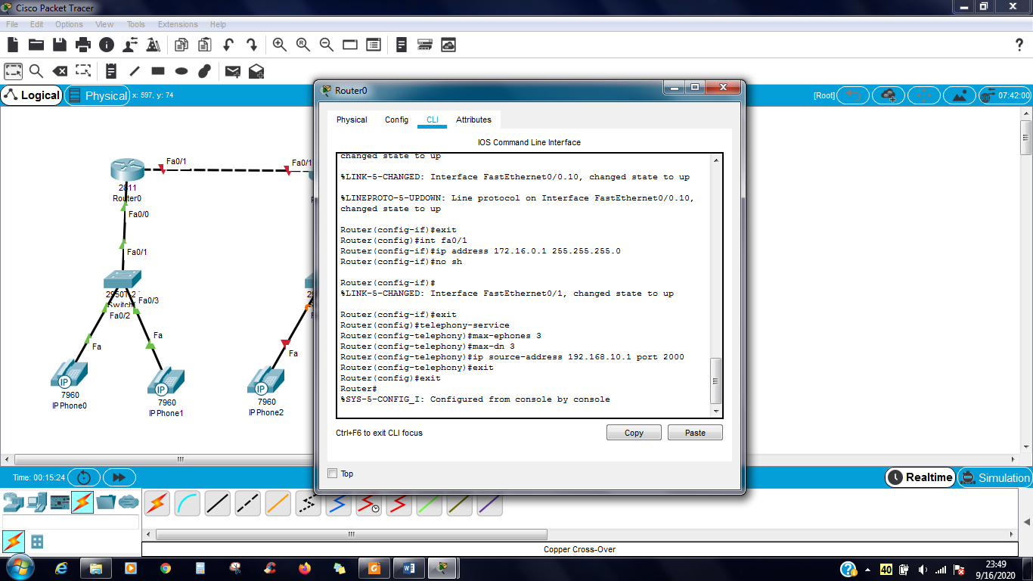Screen dimensions: 1033x581
Task: Add a Complex PDU open envelope
Action: coord(256,71)
